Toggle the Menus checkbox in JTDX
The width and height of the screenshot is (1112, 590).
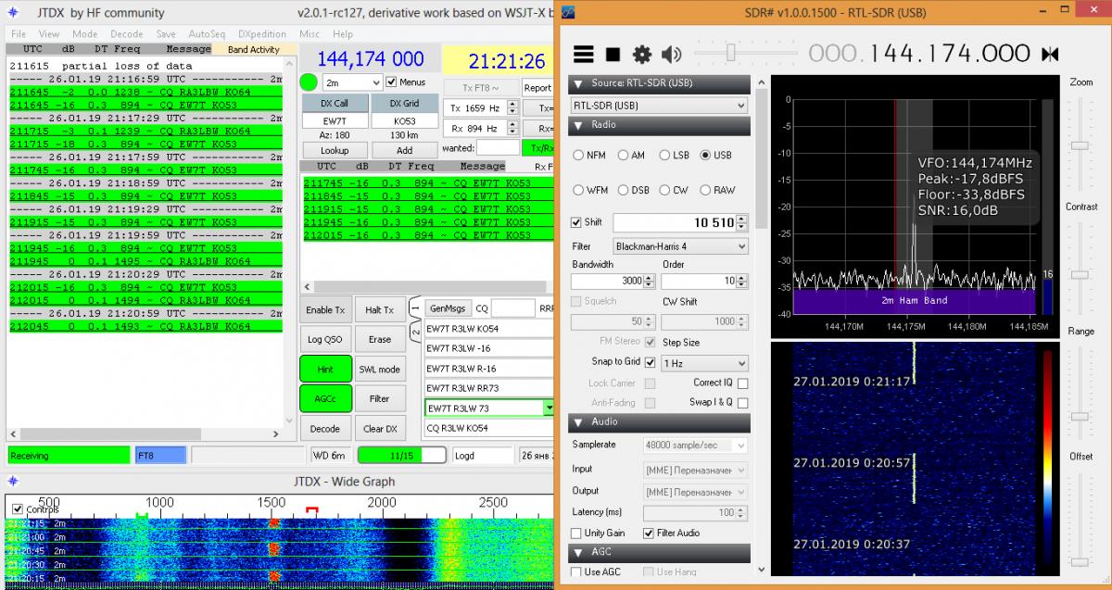[392, 82]
